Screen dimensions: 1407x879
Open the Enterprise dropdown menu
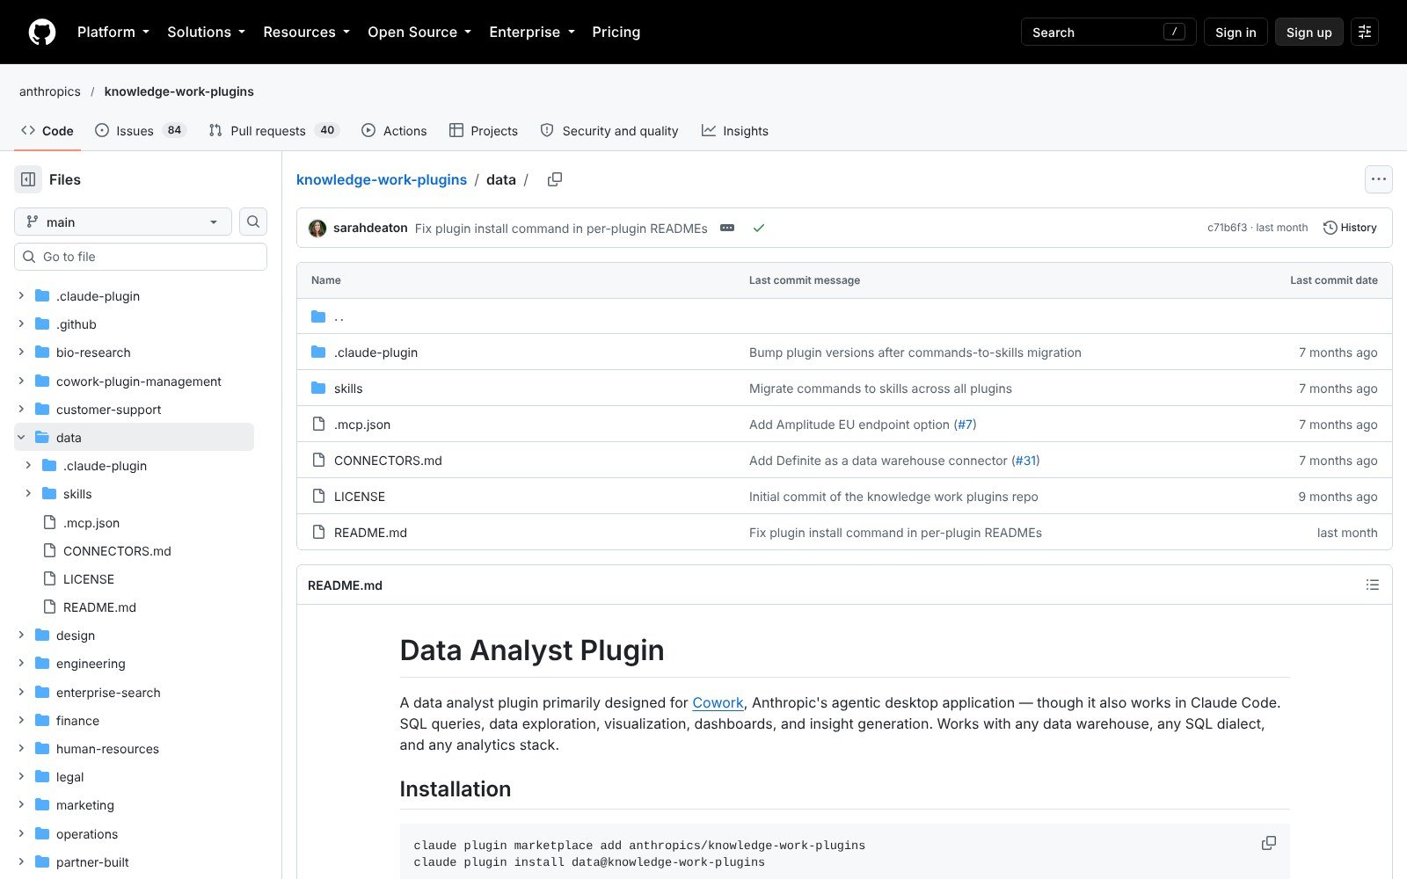(532, 32)
